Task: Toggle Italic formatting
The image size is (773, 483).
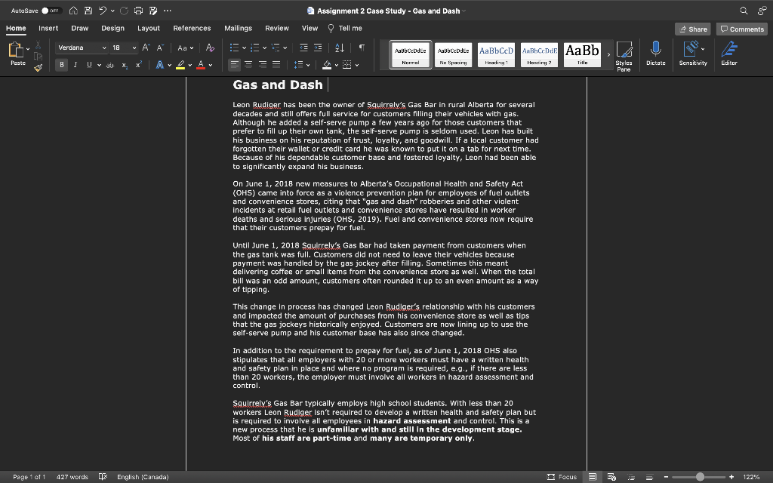Action: click(75, 65)
